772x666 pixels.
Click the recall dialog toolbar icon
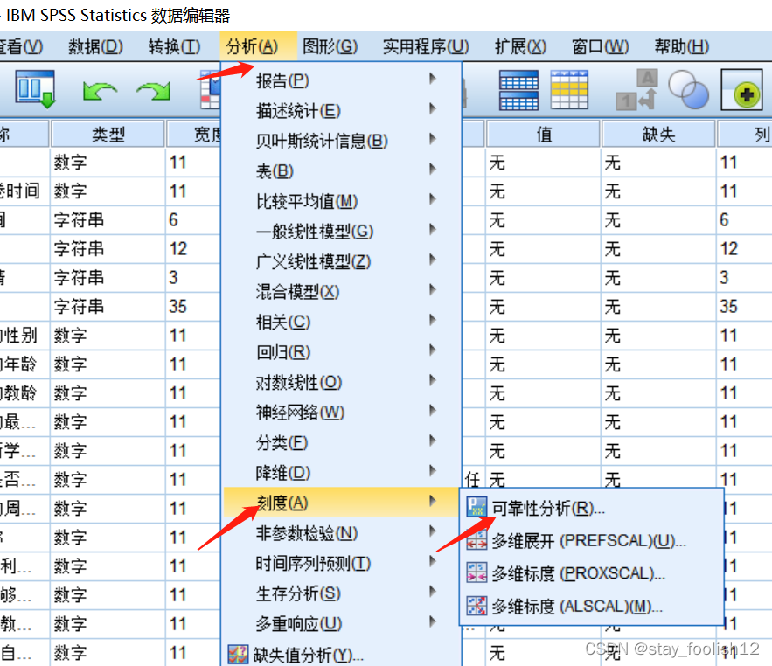34,90
